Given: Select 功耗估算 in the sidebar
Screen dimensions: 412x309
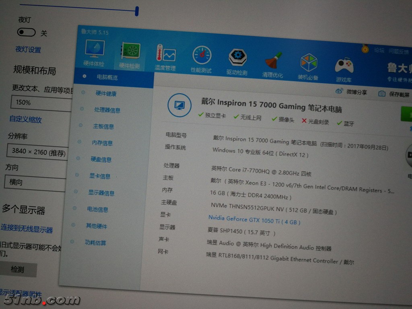Looking at the screenshot, I should point(95,243).
